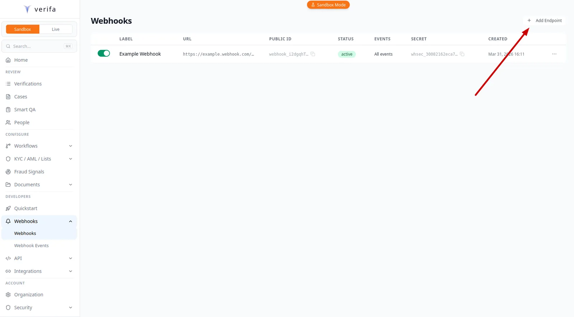Expand the KYC / AML / Lists chevron
This screenshot has width=574, height=317.
click(x=71, y=159)
